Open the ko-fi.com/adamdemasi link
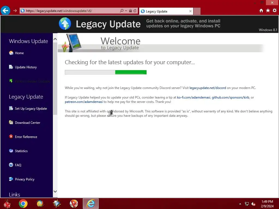The width and height of the screenshot is (279, 209). pyautogui.click(x=194, y=97)
